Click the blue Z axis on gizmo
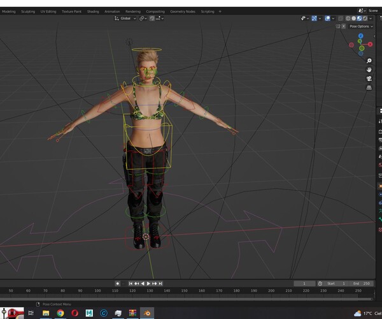 coord(361,36)
